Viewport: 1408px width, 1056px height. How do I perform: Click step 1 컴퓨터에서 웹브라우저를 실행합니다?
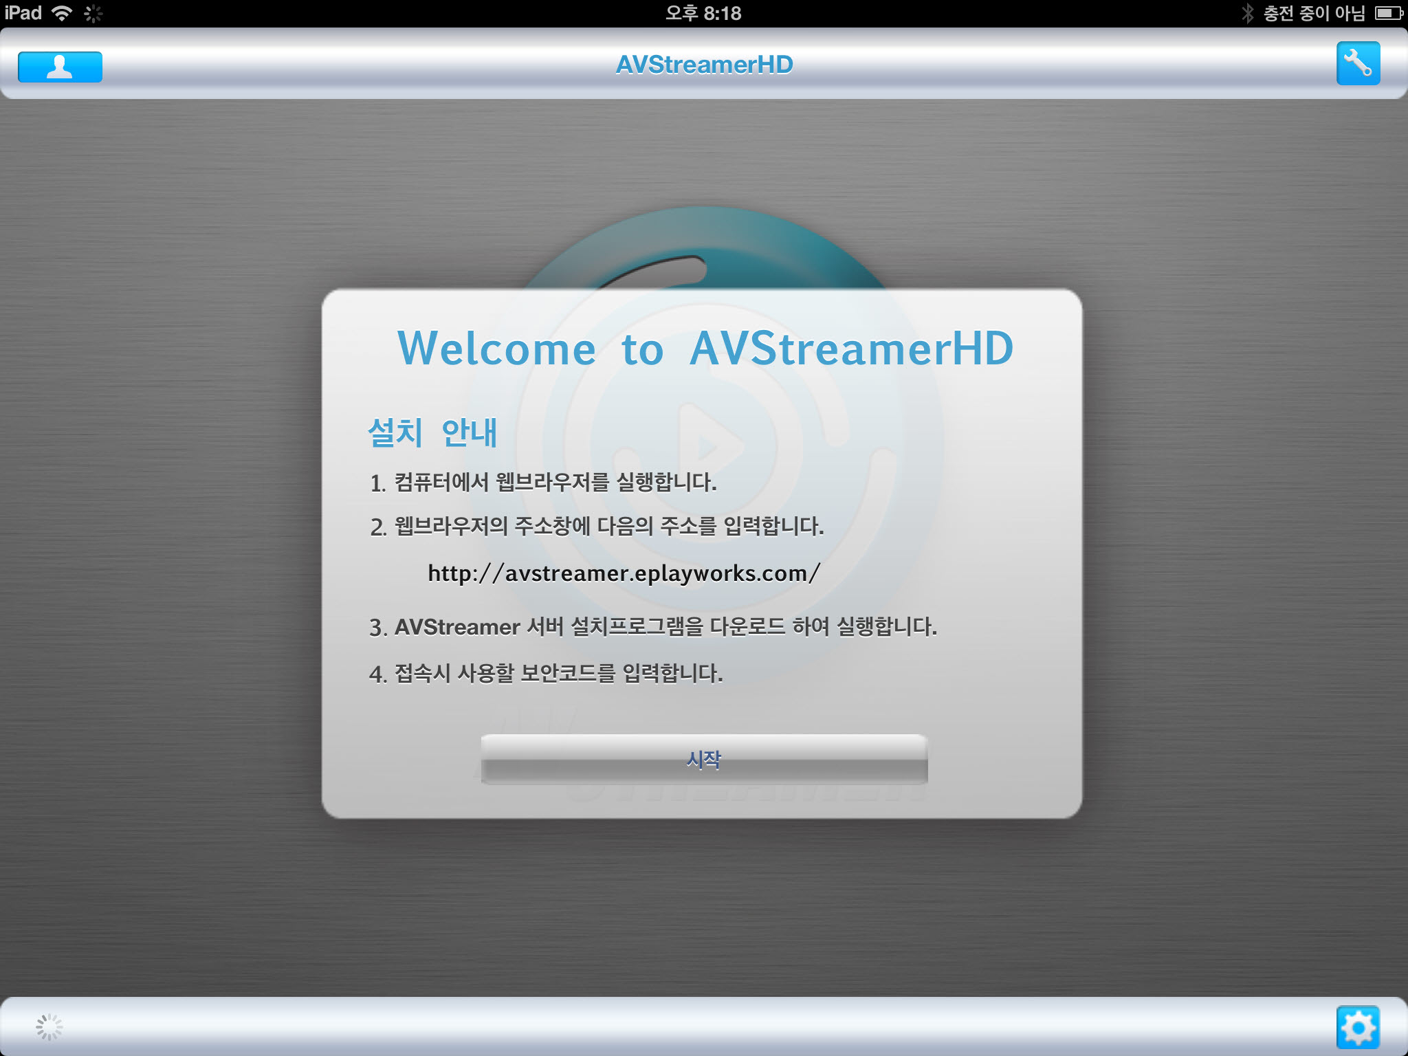[x=543, y=482]
